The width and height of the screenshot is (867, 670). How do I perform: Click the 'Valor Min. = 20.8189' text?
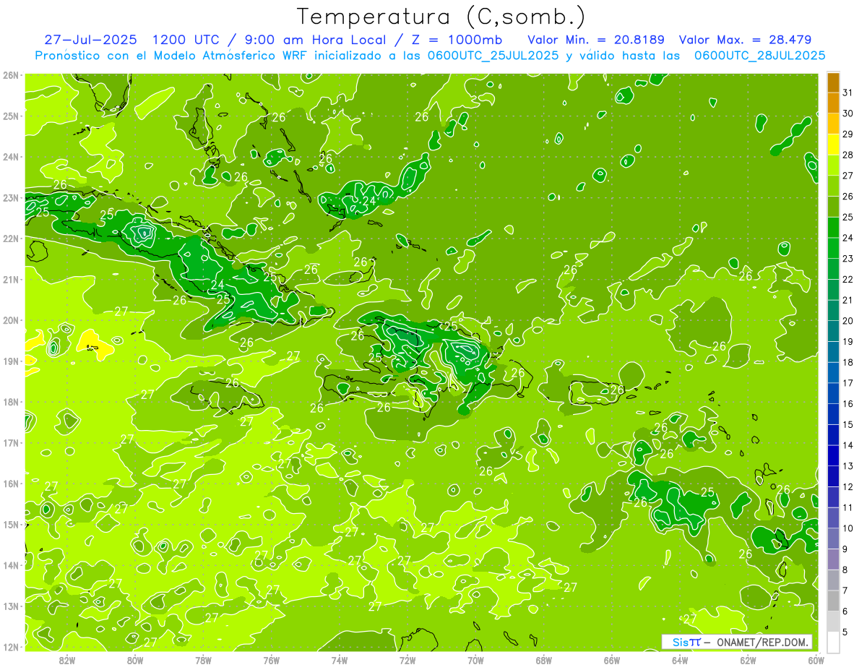[596, 40]
